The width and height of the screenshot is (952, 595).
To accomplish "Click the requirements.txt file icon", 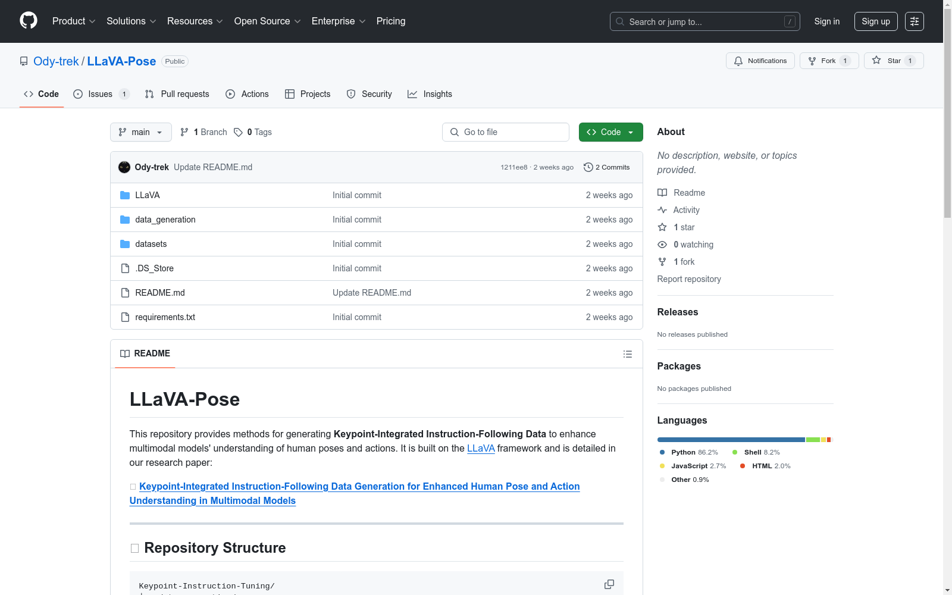I will (x=125, y=317).
